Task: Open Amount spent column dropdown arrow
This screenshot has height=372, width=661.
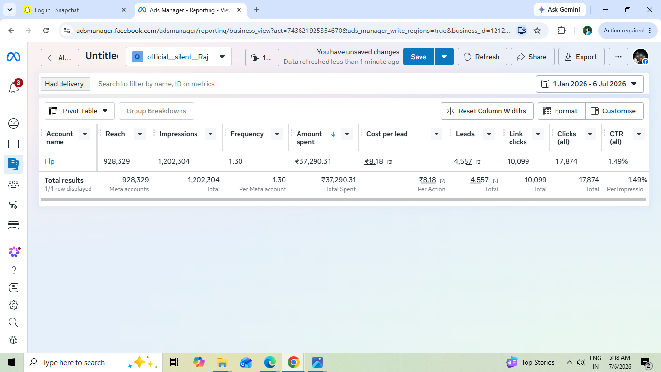Action: coord(347,134)
